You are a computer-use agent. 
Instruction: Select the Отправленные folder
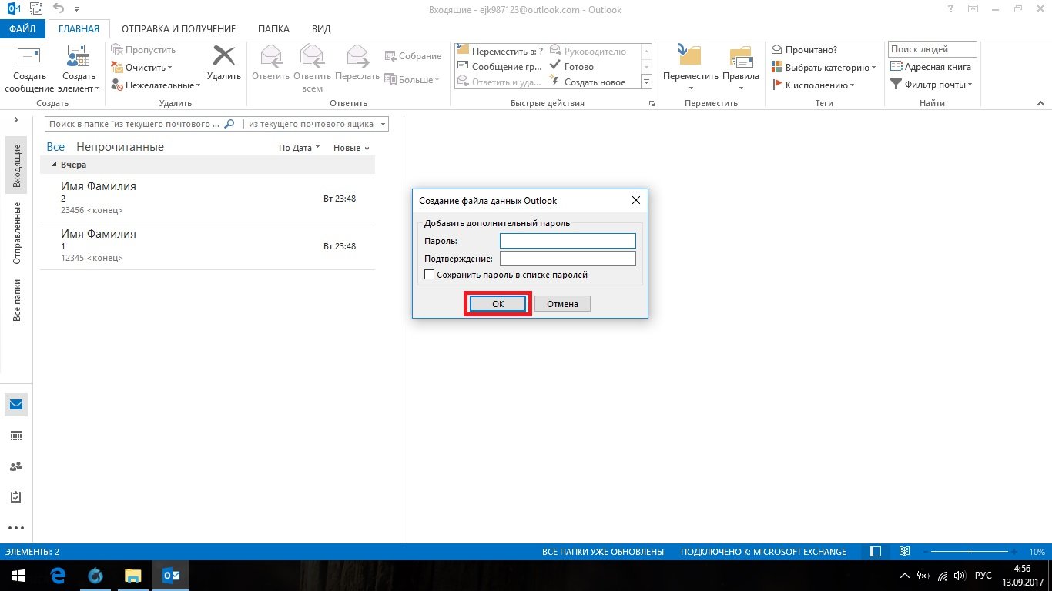click(16, 233)
